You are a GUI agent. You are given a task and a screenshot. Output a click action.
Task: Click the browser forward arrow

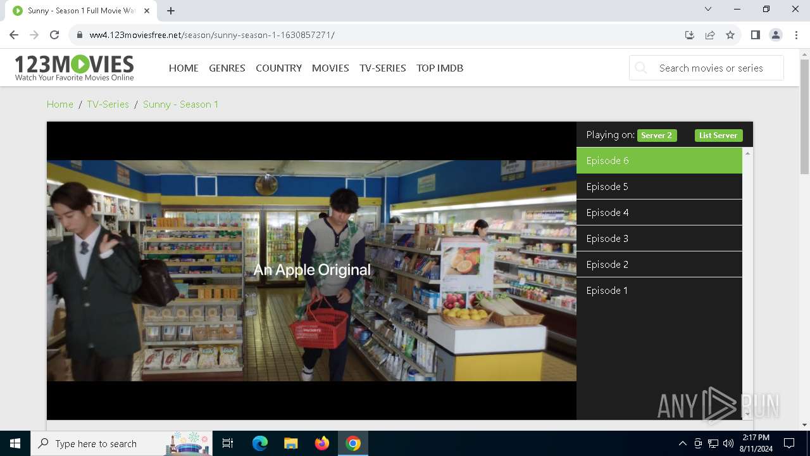tap(34, 35)
